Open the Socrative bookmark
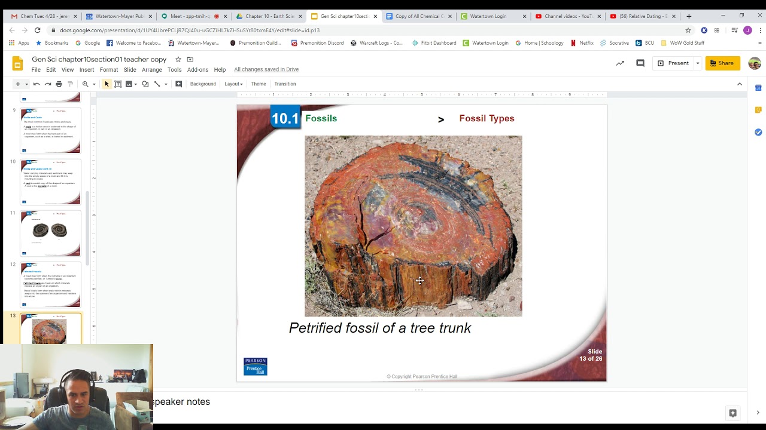Screen dimensions: 766x430 [x=615, y=43]
